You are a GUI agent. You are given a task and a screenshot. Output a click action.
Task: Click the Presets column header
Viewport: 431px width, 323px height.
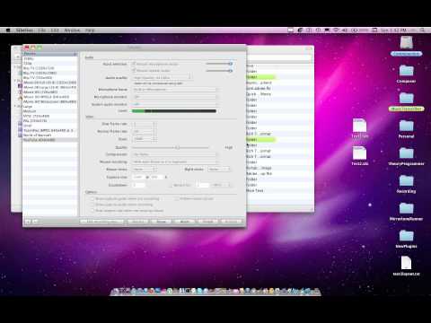tap(50, 54)
